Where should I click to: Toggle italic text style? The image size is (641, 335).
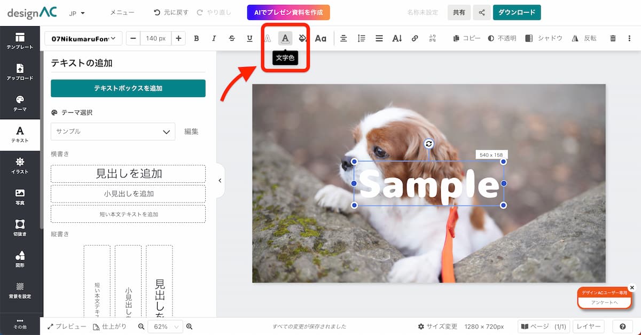click(214, 38)
